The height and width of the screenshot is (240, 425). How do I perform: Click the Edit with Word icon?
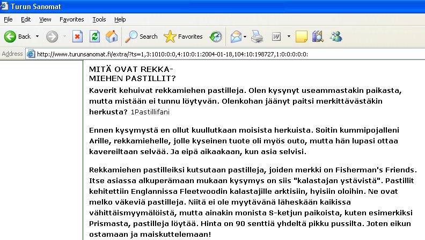276,37
